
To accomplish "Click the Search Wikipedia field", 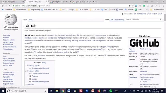I will pyautogui.click(x=143, y=19).
